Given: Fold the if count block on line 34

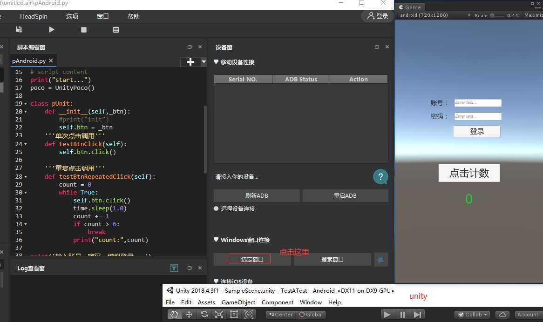Looking at the screenshot, I should (x=26, y=224).
